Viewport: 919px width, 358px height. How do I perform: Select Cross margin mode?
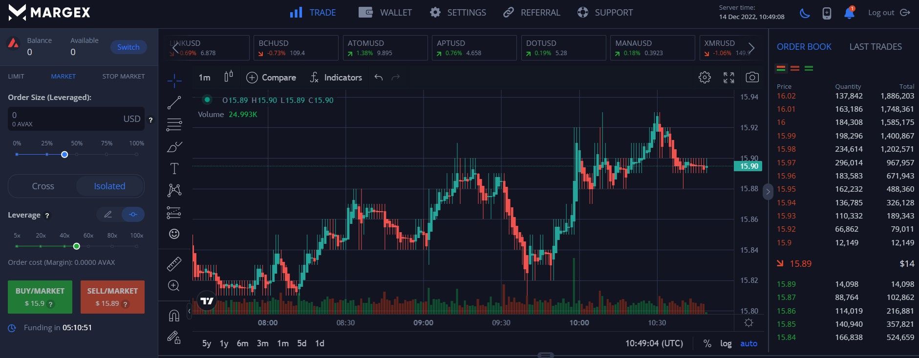coord(43,186)
